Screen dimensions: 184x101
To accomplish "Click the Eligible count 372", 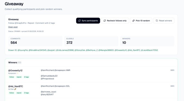I will (69, 43).
